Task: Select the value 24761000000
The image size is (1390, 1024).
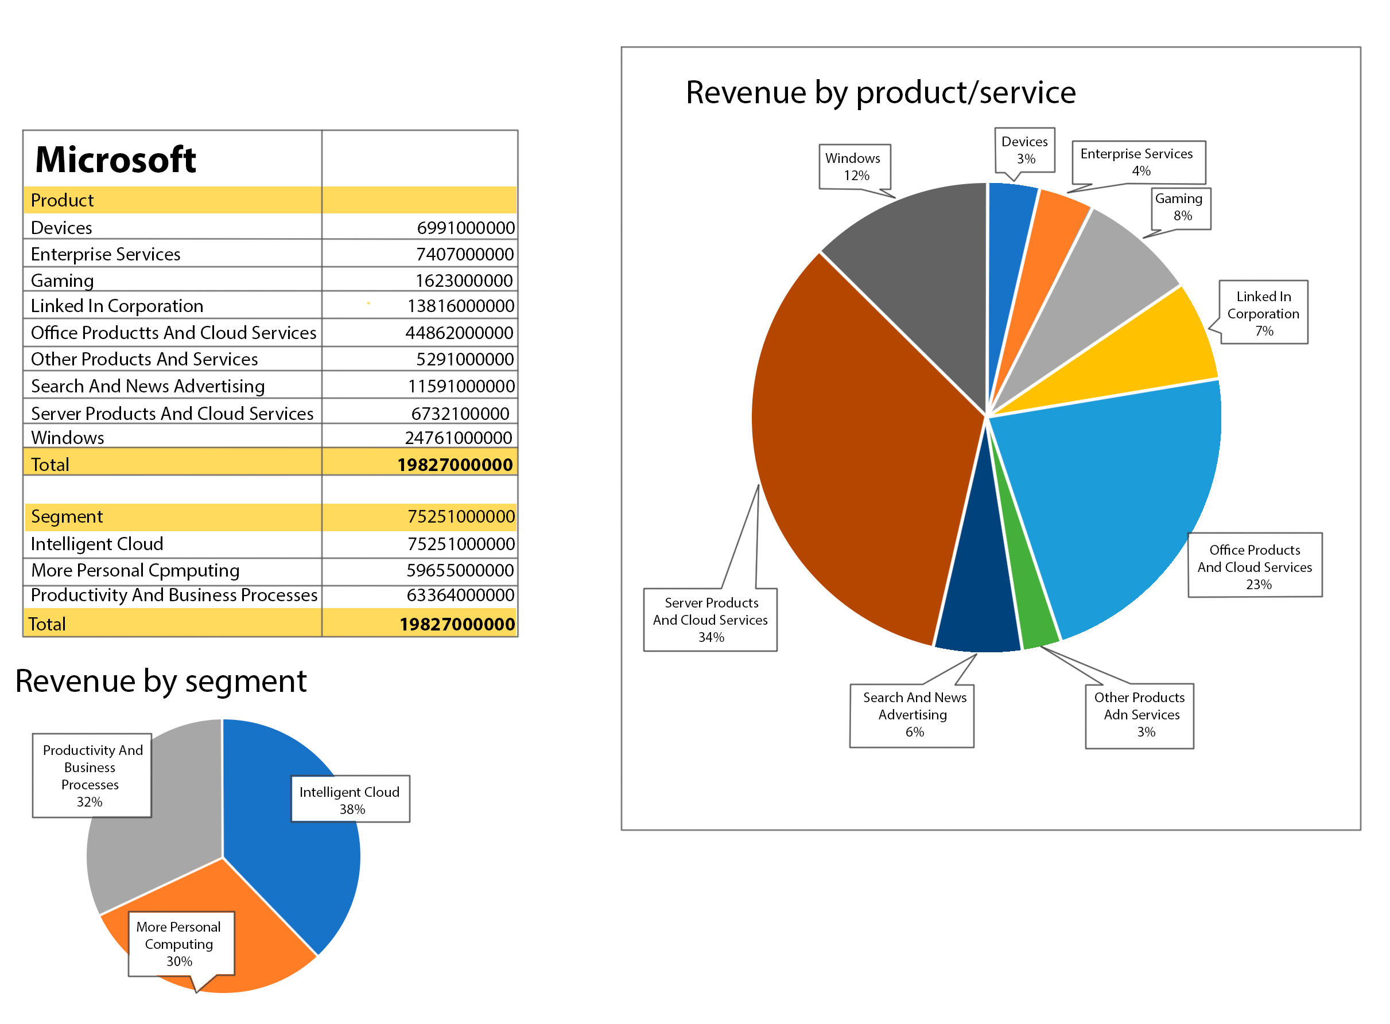Action: pyautogui.click(x=458, y=438)
